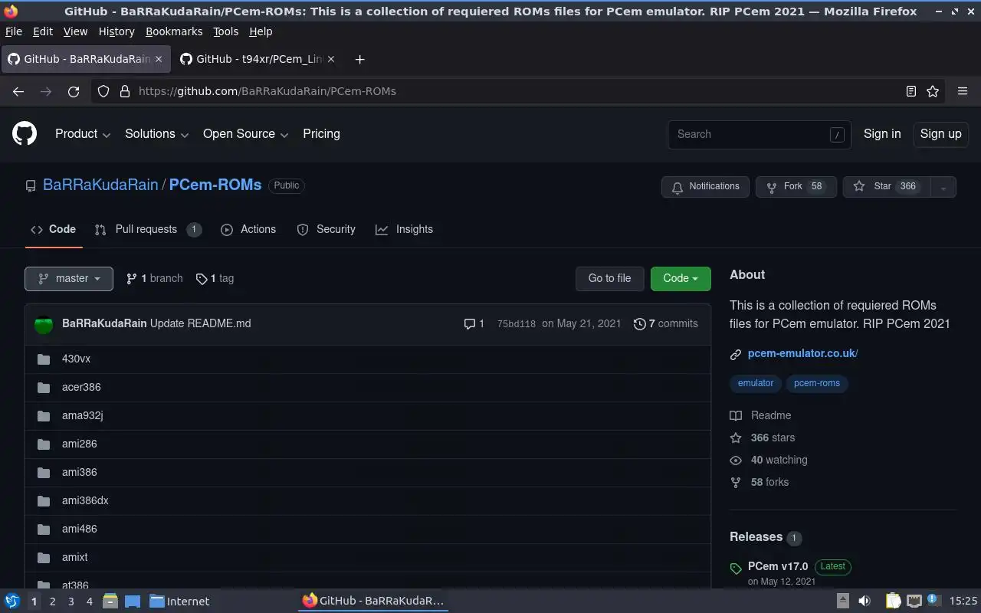Screen dimensions: 981x613
Task: Click the 430vx folder icon
Action: pos(44,359)
